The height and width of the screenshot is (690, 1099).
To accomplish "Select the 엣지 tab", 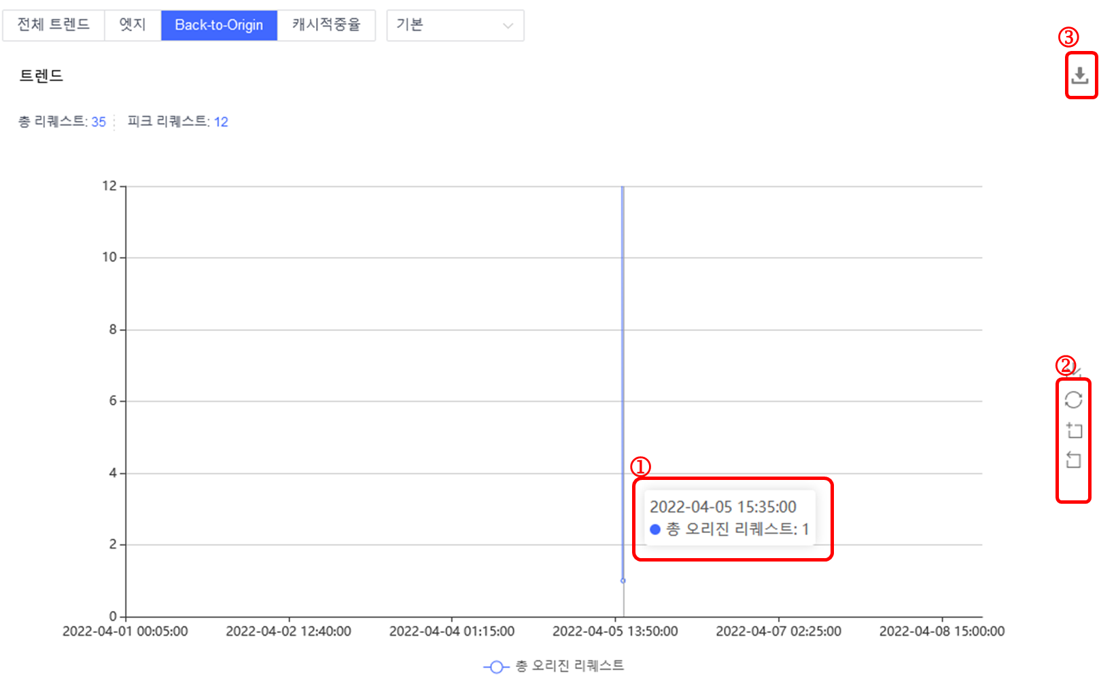I will coord(132,24).
